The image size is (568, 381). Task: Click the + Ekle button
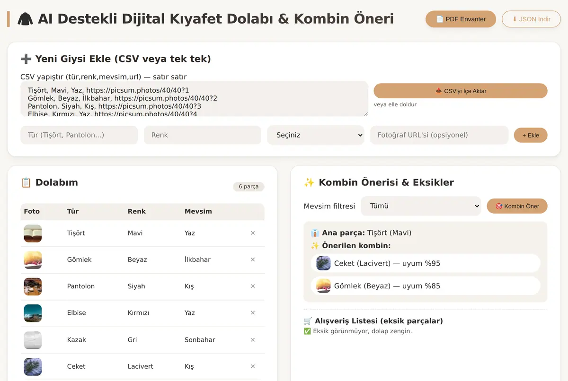pos(531,135)
